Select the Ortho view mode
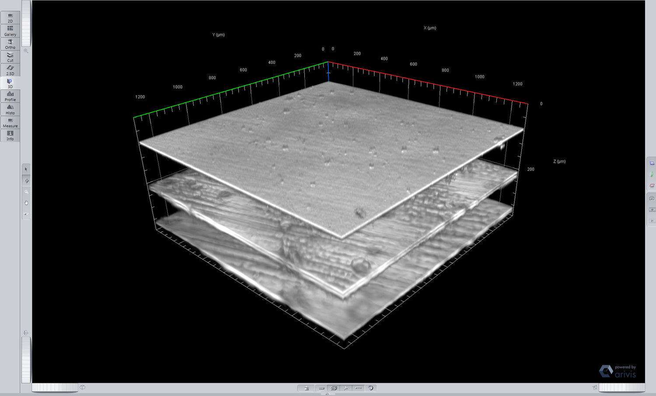Screen dimensions: 656x396 pos(10,44)
